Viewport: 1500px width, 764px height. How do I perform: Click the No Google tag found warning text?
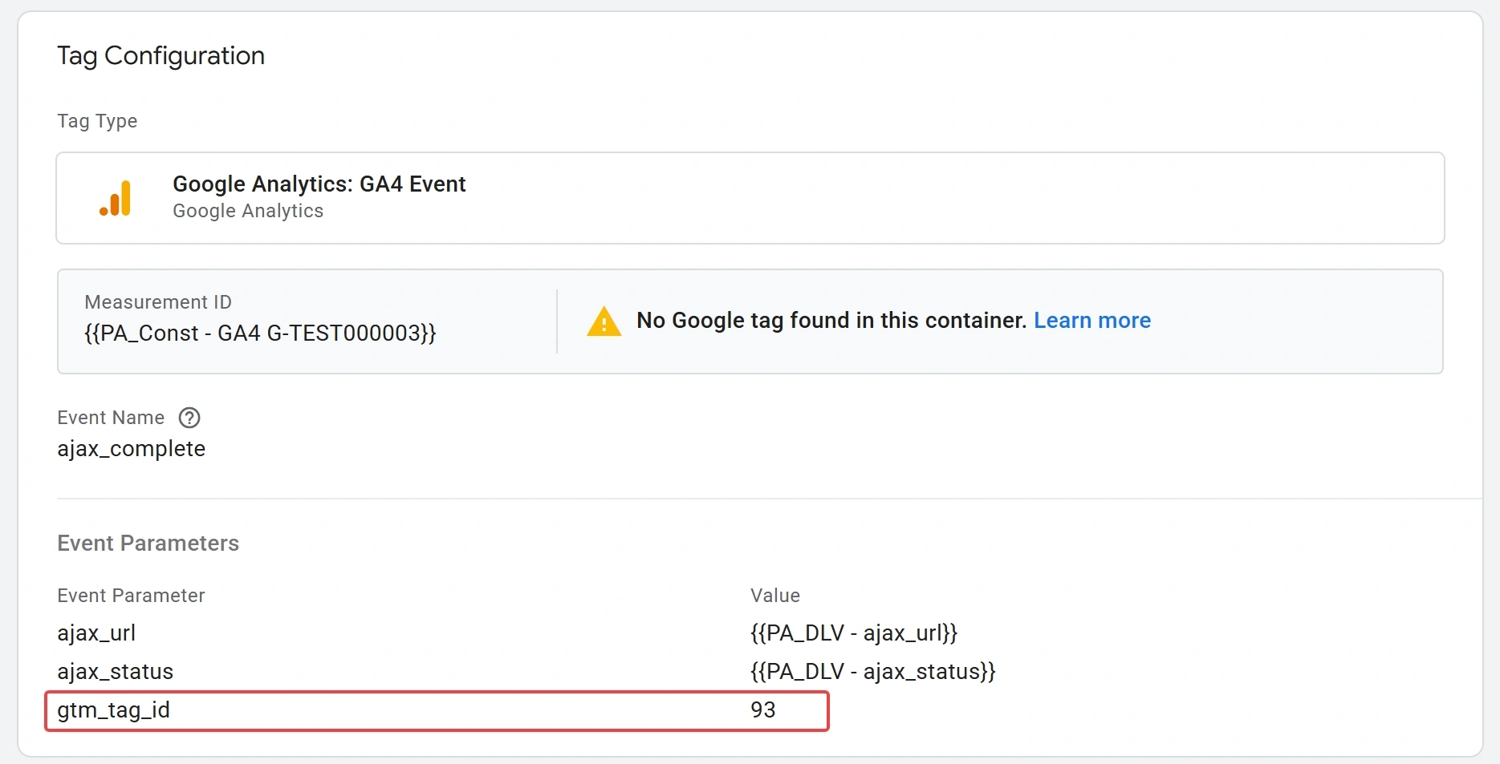831,321
